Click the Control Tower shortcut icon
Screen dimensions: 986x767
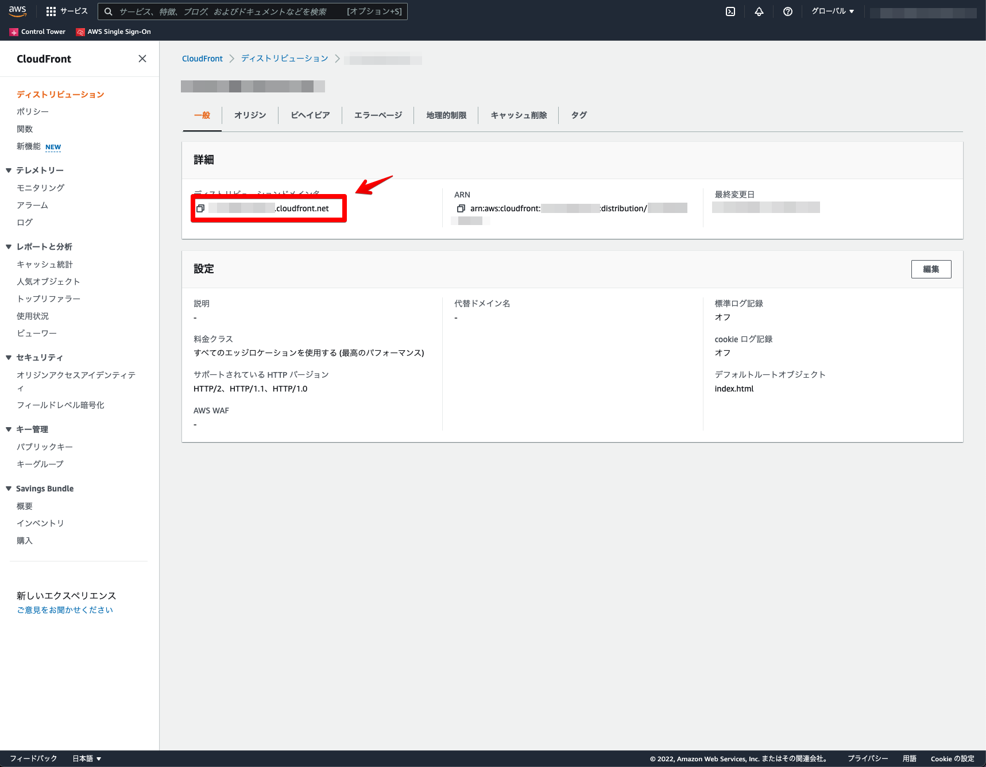coord(14,32)
